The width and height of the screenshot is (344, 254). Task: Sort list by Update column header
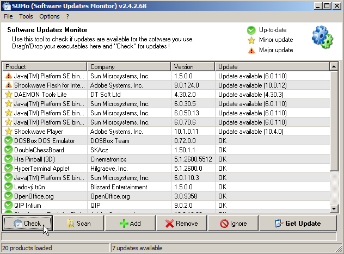point(272,66)
